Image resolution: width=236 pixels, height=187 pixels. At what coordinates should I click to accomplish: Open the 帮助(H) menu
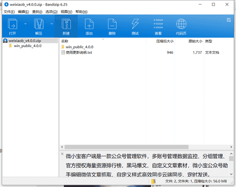pos(81,12)
